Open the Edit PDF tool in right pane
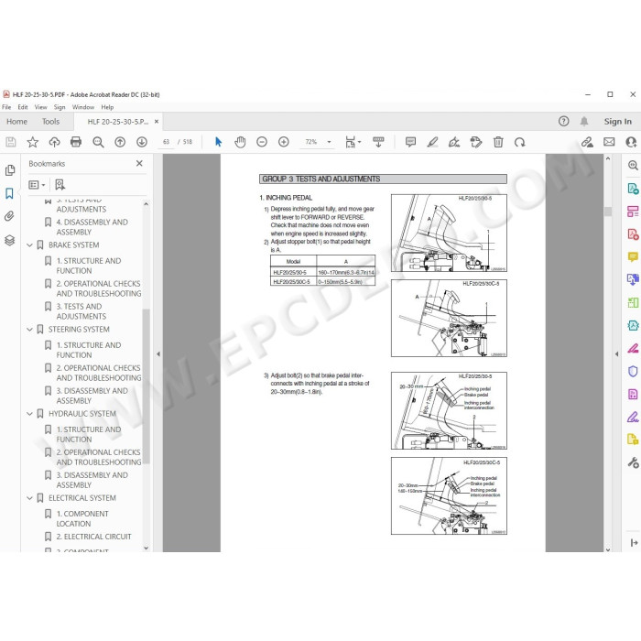The width and height of the screenshot is (641, 641). [633, 212]
